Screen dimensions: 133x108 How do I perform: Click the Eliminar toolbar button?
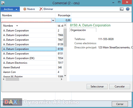[x=46, y=9]
